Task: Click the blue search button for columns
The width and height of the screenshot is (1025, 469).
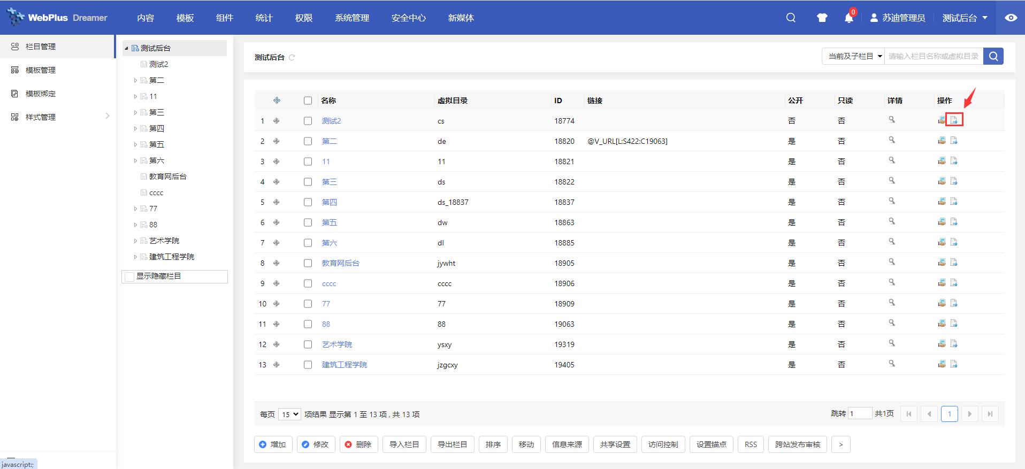Action: [993, 56]
